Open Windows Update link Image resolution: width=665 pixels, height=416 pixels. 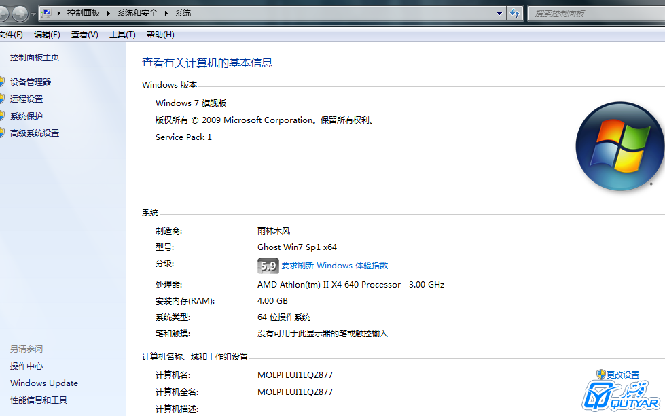click(44, 383)
